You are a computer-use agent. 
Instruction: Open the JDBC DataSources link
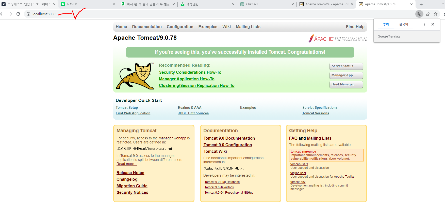(x=193, y=113)
